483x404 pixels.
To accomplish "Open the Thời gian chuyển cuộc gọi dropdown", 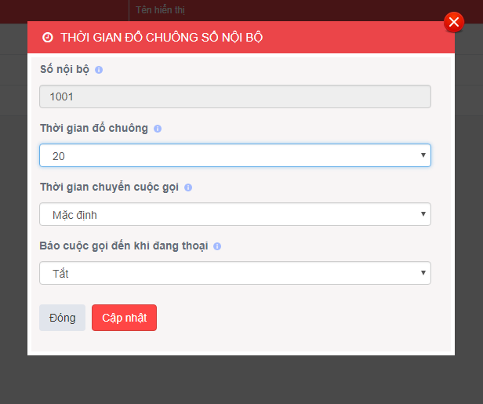I will click(x=235, y=214).
